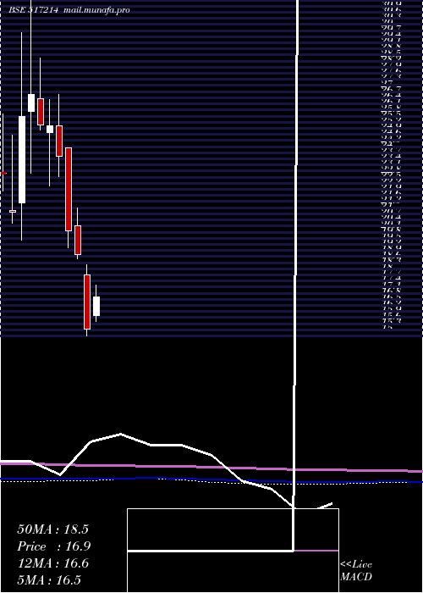Screen dimensions: 423x593
Task: Click the '50MA : 18.5' readout
Action: [52, 529]
